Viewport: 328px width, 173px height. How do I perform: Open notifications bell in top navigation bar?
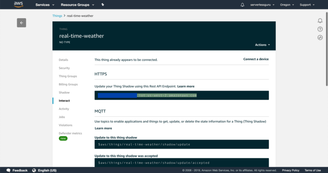(242, 5)
